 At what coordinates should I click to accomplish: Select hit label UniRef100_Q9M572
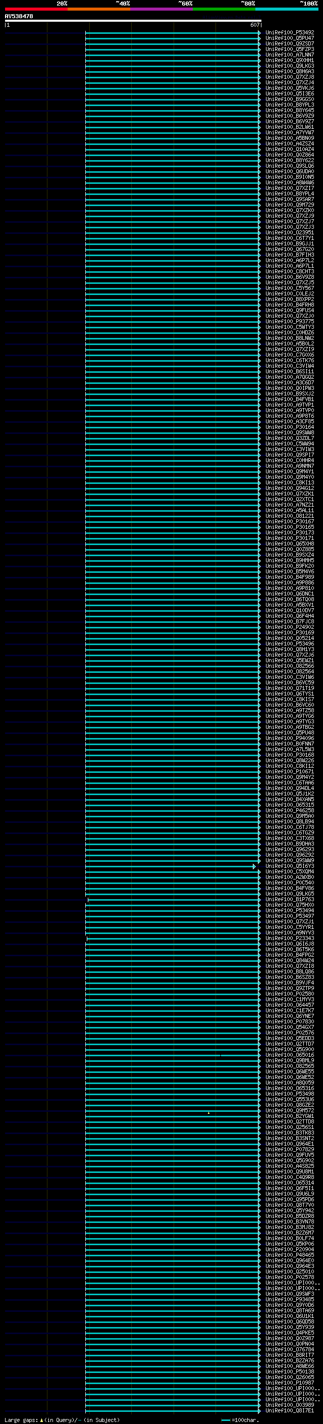click(x=290, y=1111)
